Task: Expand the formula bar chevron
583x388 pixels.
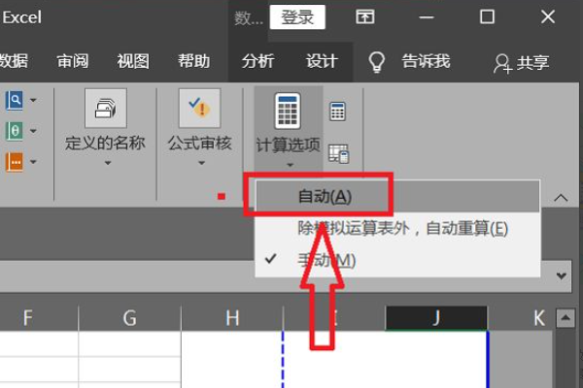Action: click(x=562, y=275)
